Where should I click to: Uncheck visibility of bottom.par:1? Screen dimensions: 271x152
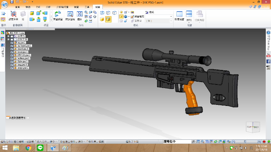pyautogui.click(x=12, y=58)
